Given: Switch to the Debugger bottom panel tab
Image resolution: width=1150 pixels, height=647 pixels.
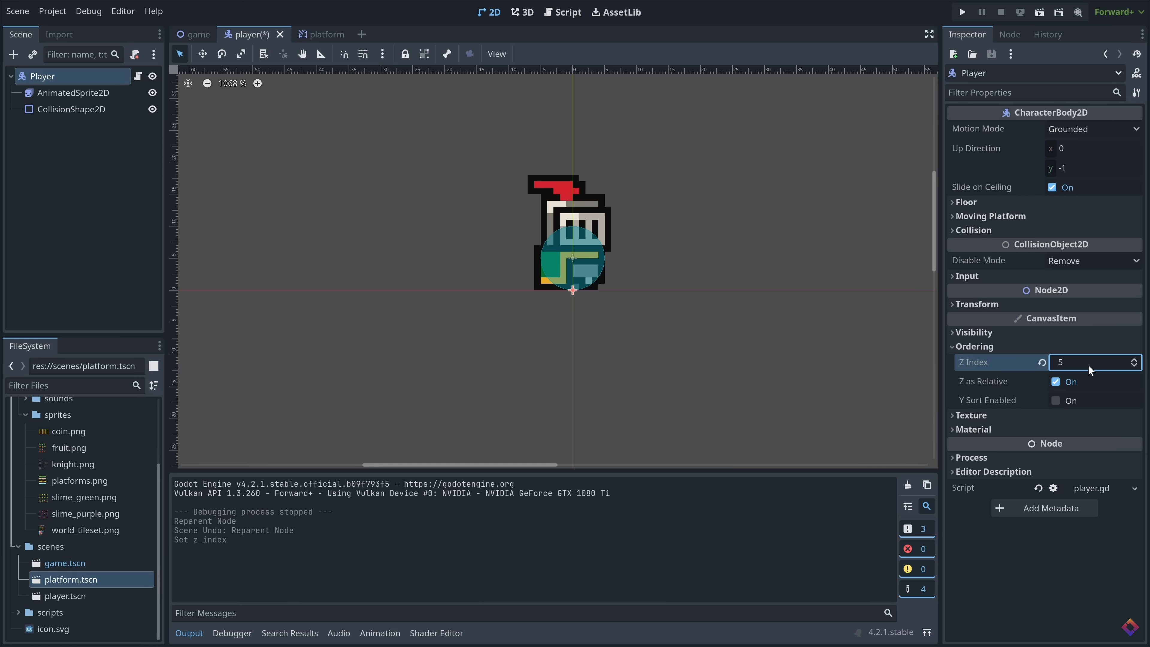Looking at the screenshot, I should point(232,633).
